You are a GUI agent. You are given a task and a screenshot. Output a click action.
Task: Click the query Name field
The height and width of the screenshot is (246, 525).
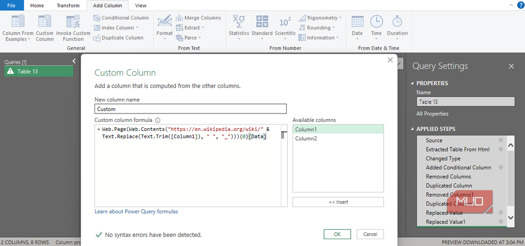465,101
